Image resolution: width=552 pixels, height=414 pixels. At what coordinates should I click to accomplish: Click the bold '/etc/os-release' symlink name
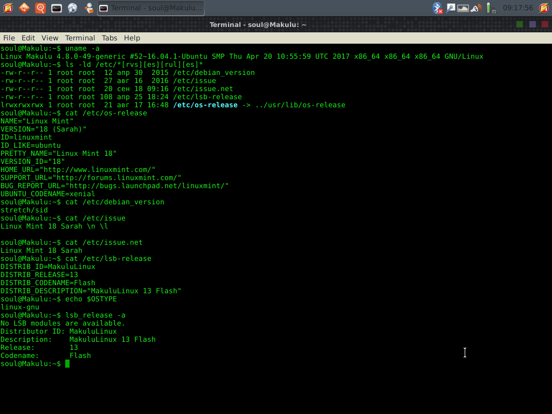point(205,105)
